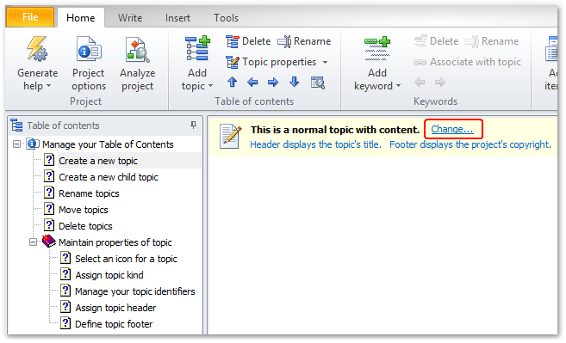The image size is (566, 343).
Task: Run Analyze project
Action: coord(137,64)
